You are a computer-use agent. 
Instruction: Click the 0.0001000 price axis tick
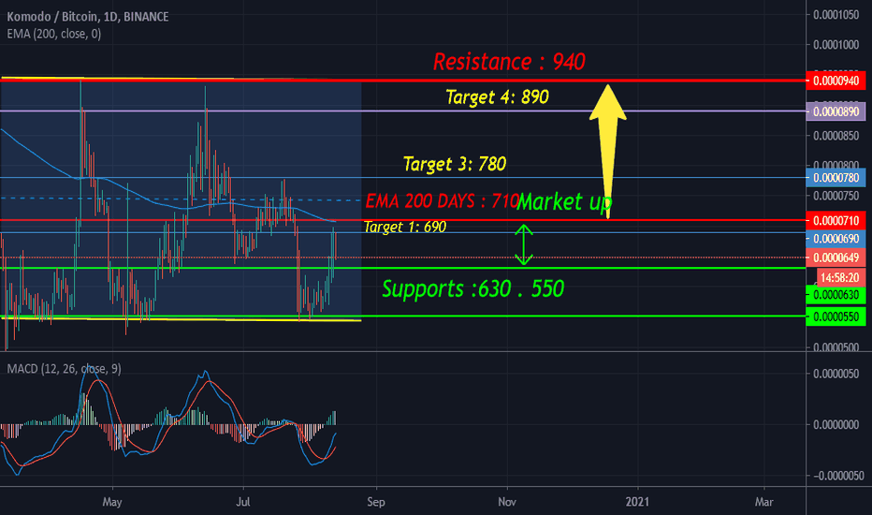tap(836, 45)
